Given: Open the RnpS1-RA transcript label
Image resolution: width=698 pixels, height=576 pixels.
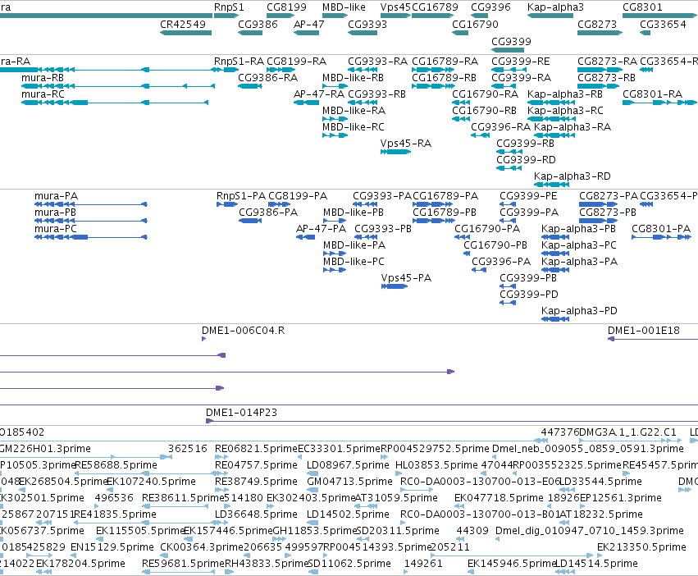Looking at the screenshot, I should [x=239, y=62].
